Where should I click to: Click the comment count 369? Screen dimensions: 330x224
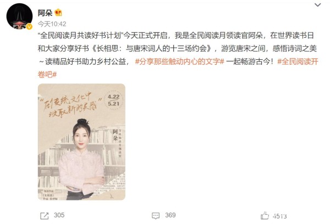click(170, 215)
